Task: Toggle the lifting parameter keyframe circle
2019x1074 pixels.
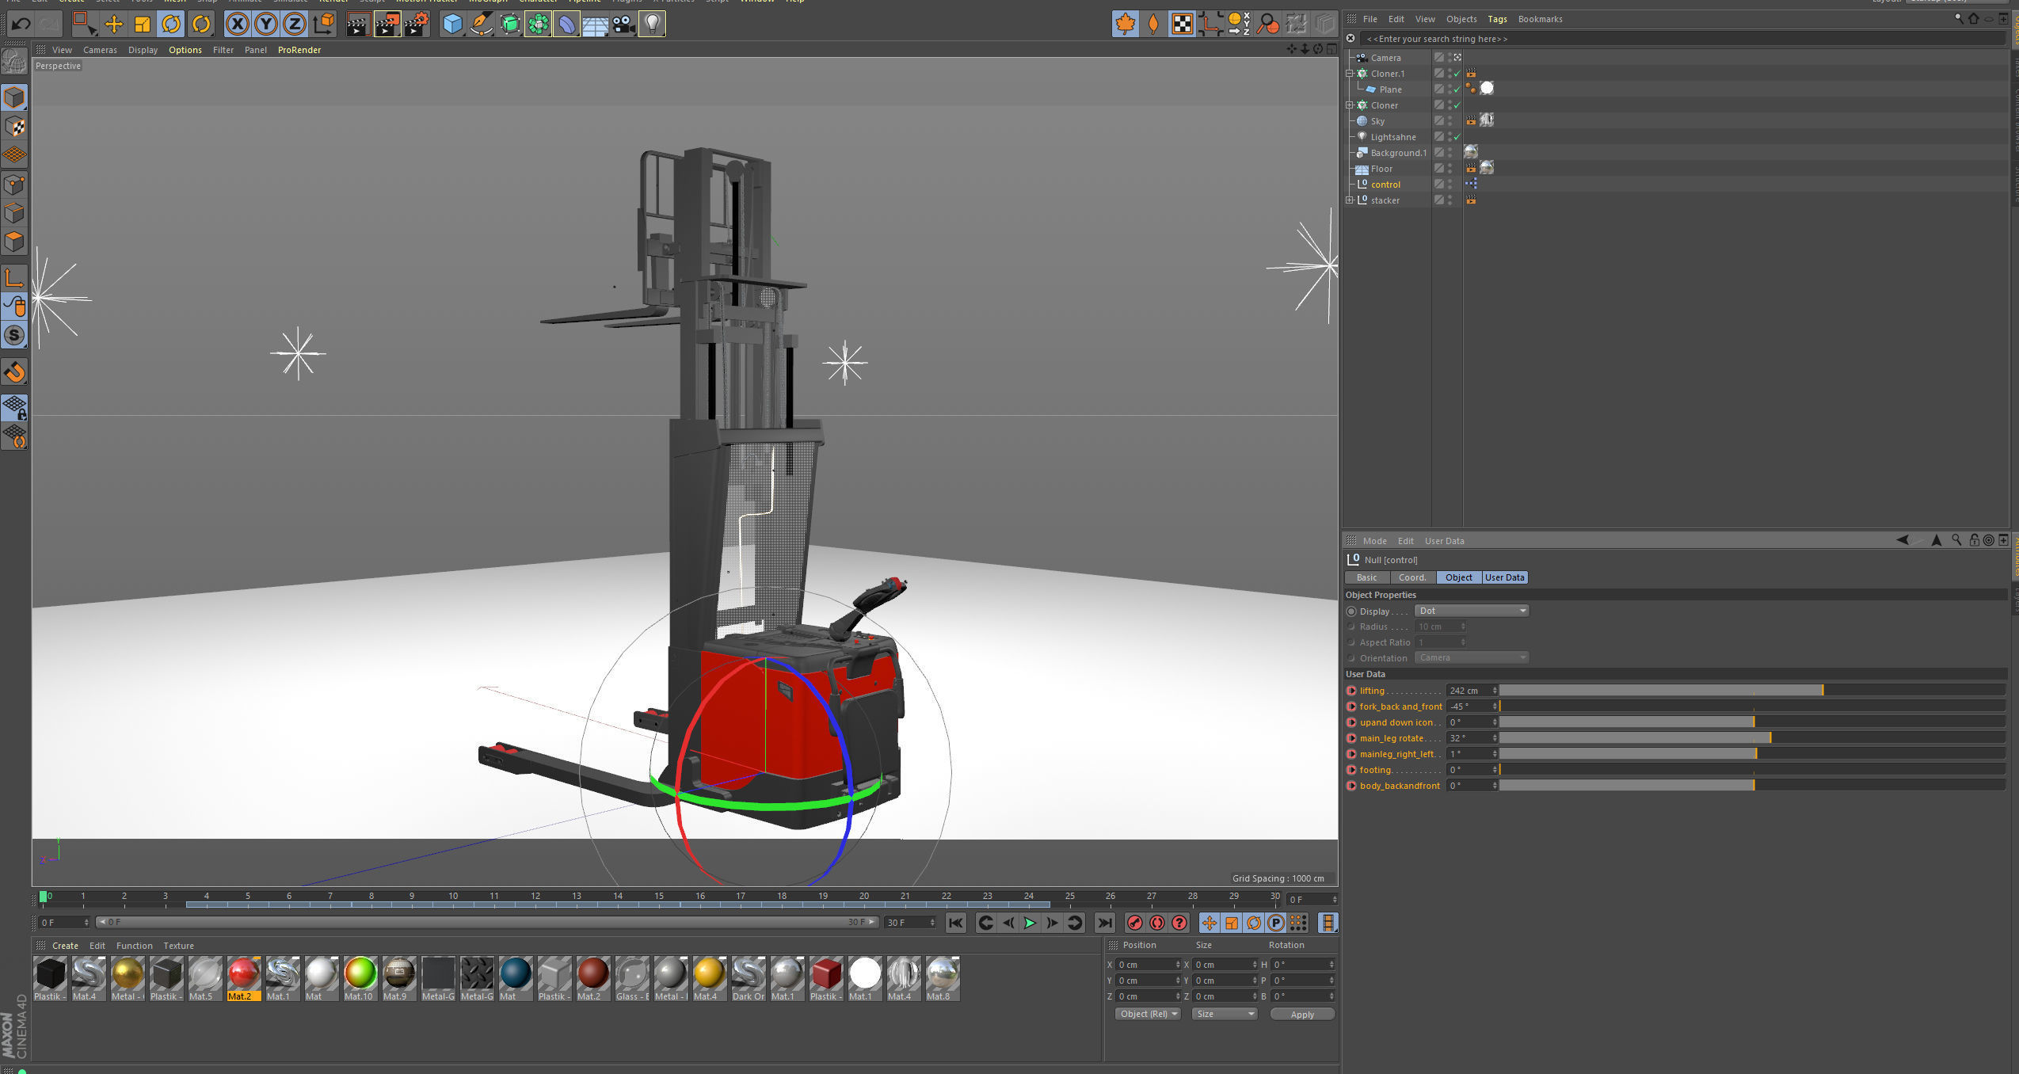Action: pyautogui.click(x=1351, y=691)
